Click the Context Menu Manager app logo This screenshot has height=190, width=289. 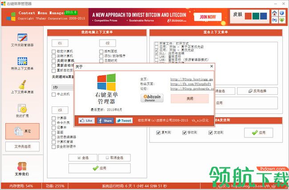(x=11, y=16)
